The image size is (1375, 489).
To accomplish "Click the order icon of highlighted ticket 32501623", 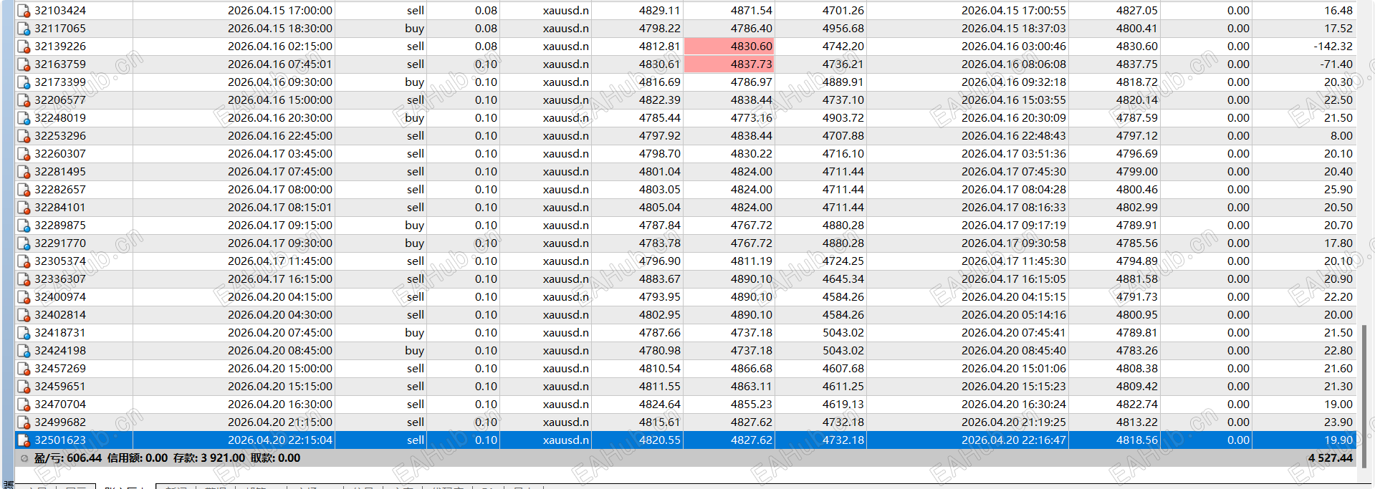I will (24, 440).
